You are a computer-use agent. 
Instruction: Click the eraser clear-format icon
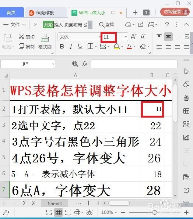pyautogui.click(x=143, y=46)
